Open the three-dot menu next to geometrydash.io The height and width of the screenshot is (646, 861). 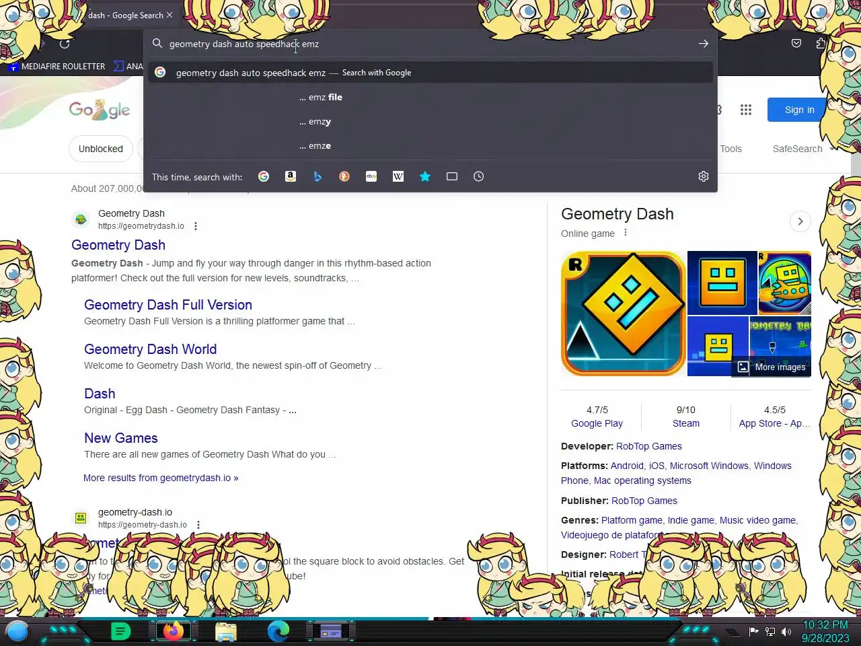[196, 226]
